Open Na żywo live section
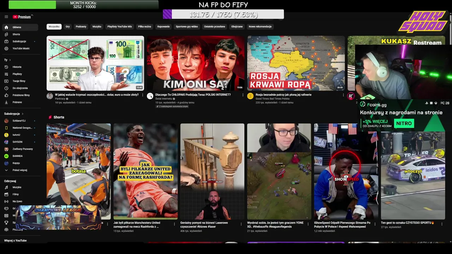The image size is (452, 254). click(x=17, y=201)
